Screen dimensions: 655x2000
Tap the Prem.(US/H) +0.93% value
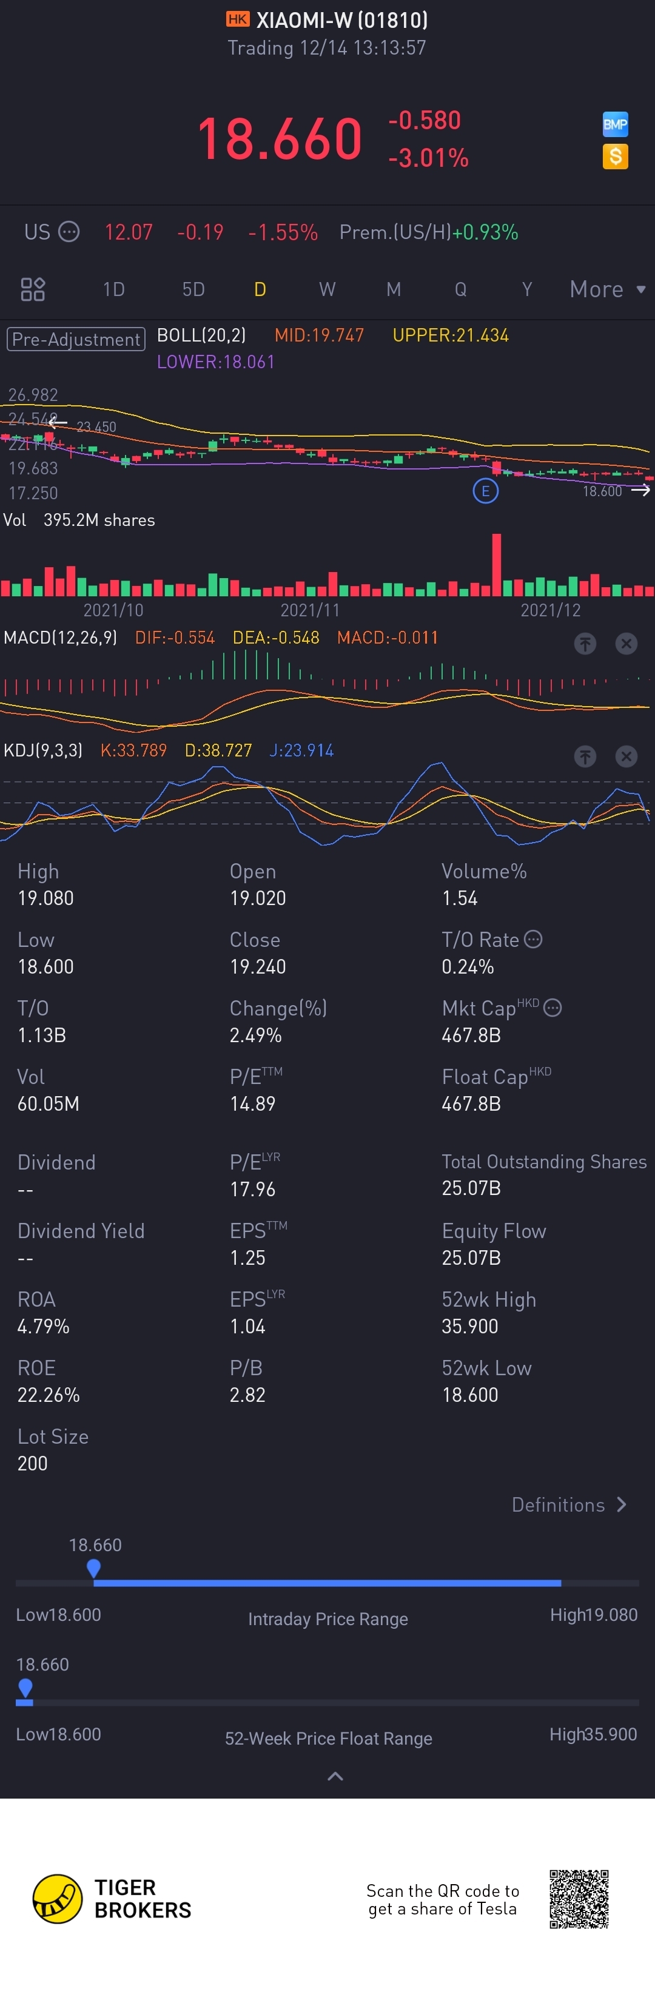pos(485,232)
